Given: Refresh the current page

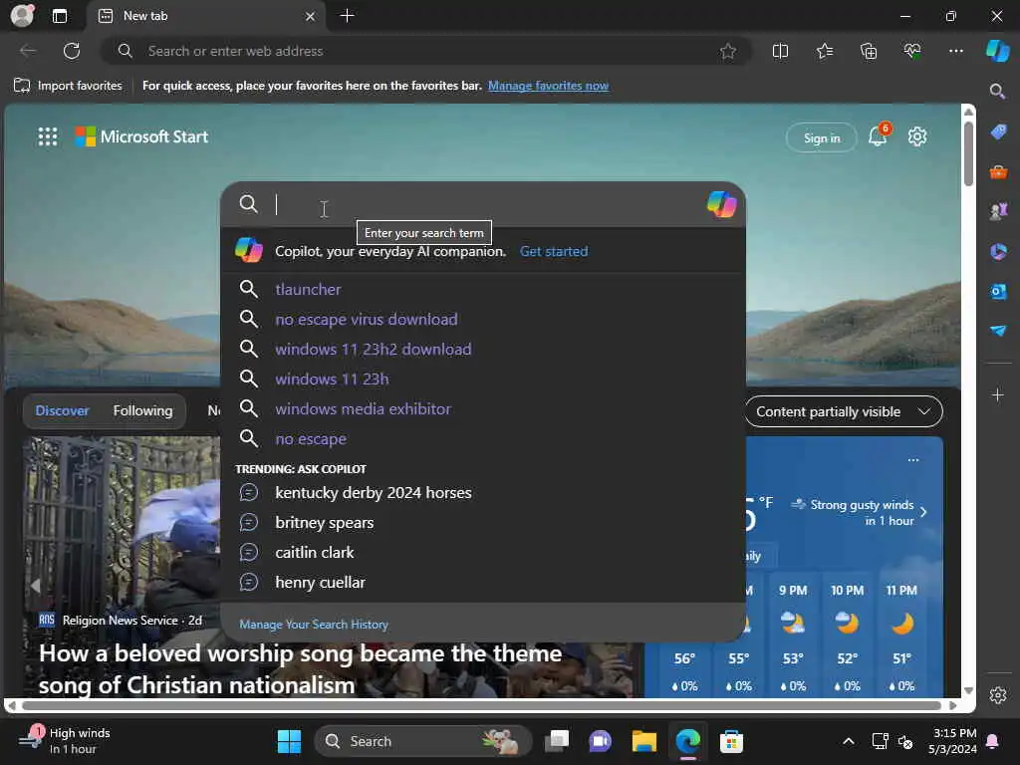Looking at the screenshot, I should click(x=72, y=51).
